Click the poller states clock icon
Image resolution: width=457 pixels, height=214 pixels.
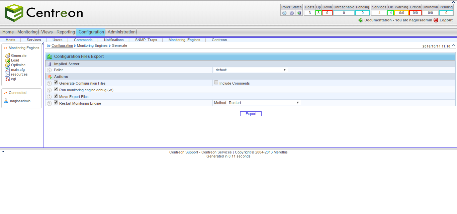pyautogui.click(x=284, y=13)
